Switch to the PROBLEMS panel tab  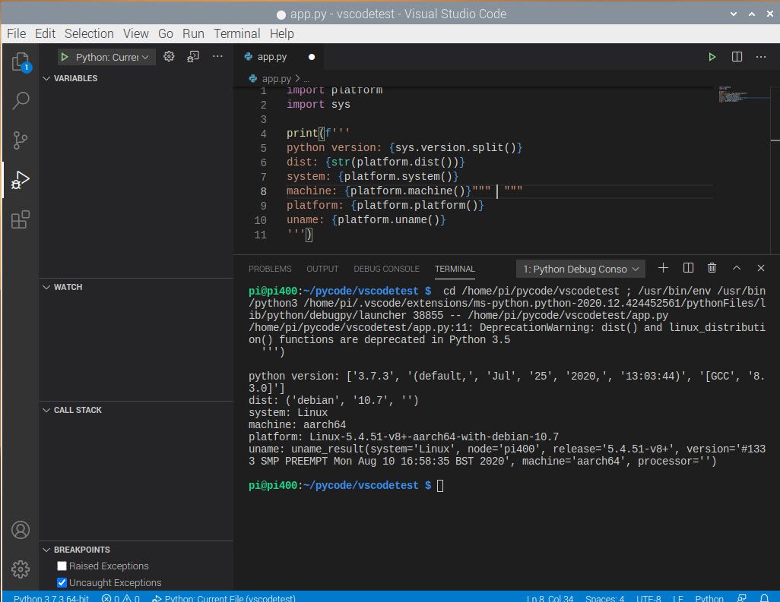pos(270,269)
